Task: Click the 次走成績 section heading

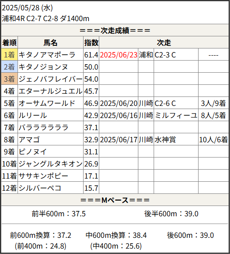Action: pyautogui.click(x=115, y=31)
